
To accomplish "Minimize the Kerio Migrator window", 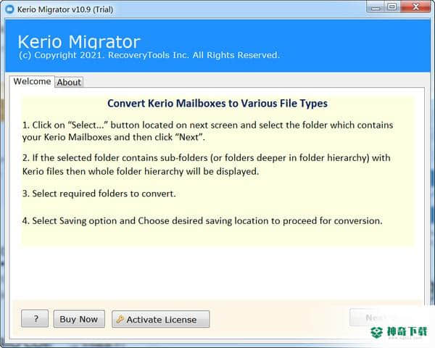I will tap(376, 7).
